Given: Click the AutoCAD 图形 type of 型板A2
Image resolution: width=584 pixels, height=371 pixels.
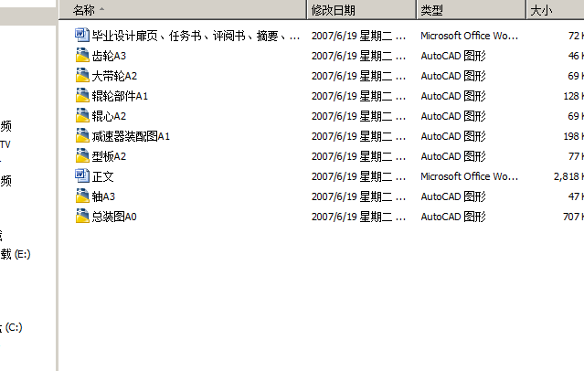Looking at the screenshot, I should (453, 156).
